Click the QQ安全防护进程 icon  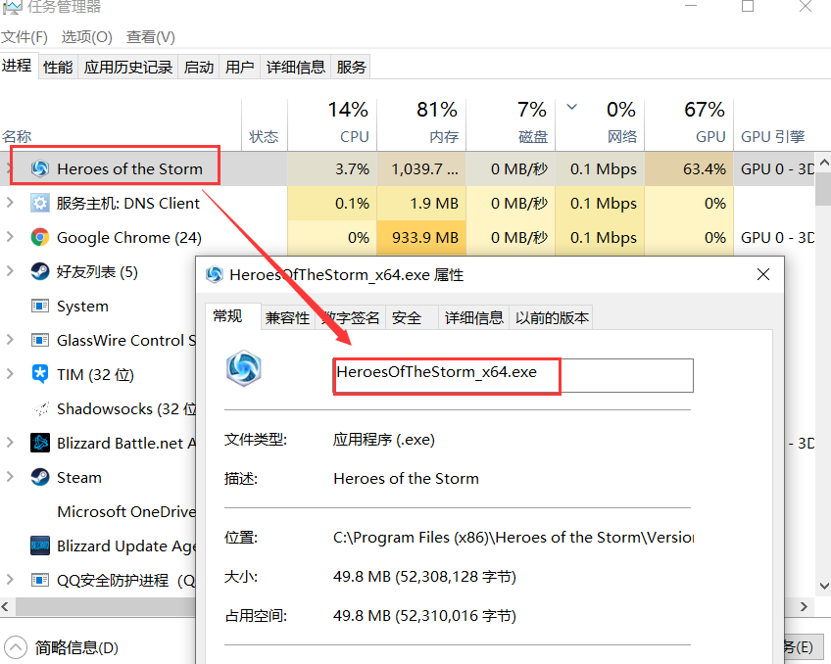(40, 581)
